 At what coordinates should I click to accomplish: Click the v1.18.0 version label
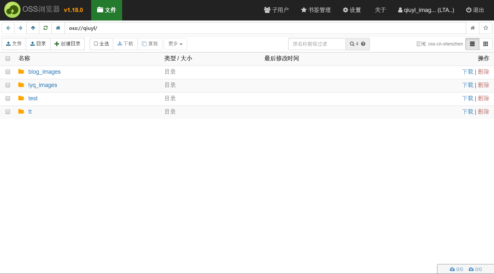pos(74,10)
